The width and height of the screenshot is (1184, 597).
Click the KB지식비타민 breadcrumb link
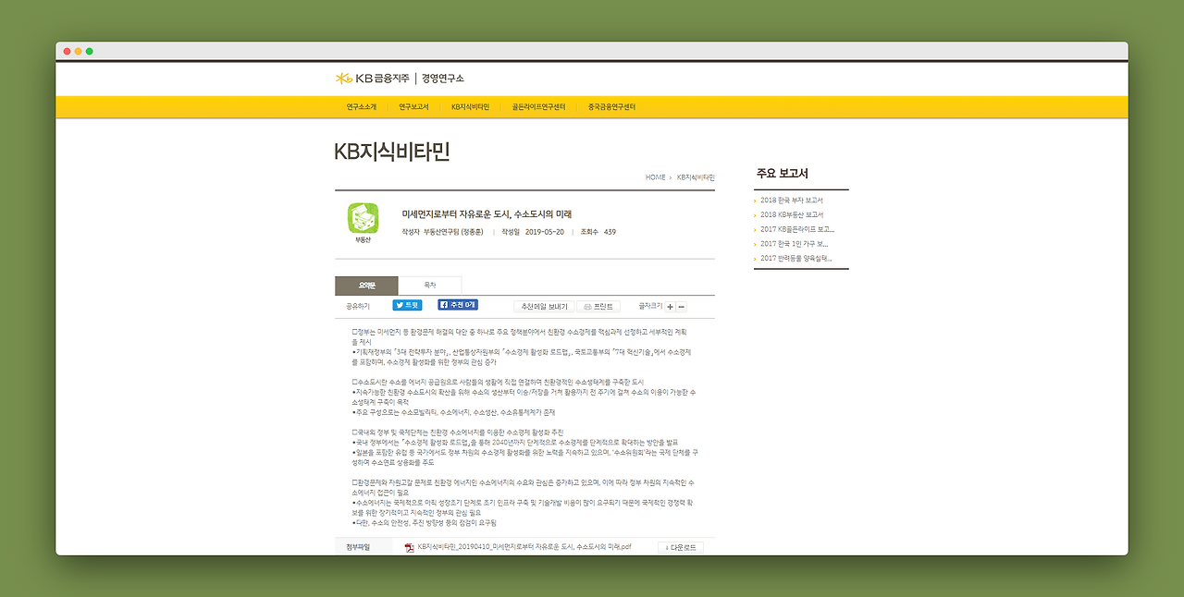[x=696, y=177]
